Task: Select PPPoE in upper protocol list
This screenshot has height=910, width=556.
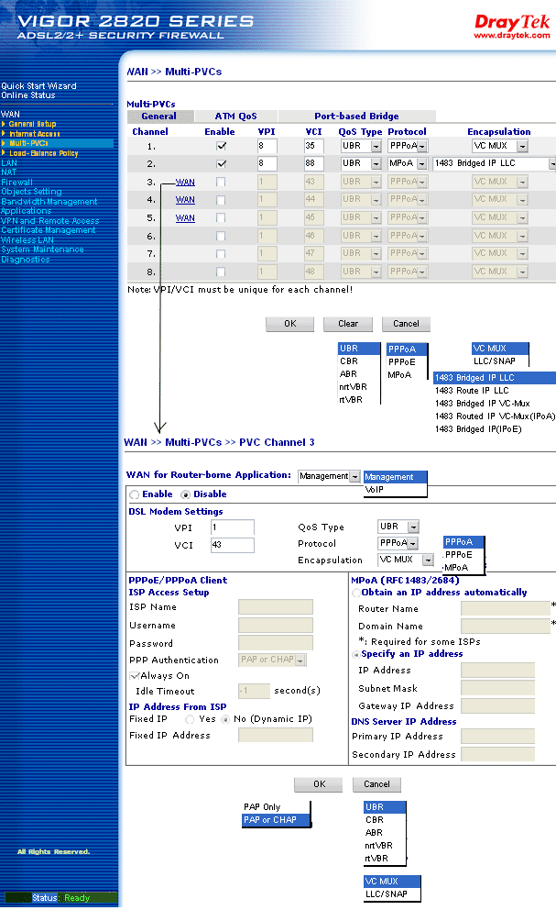Action: coord(407,361)
